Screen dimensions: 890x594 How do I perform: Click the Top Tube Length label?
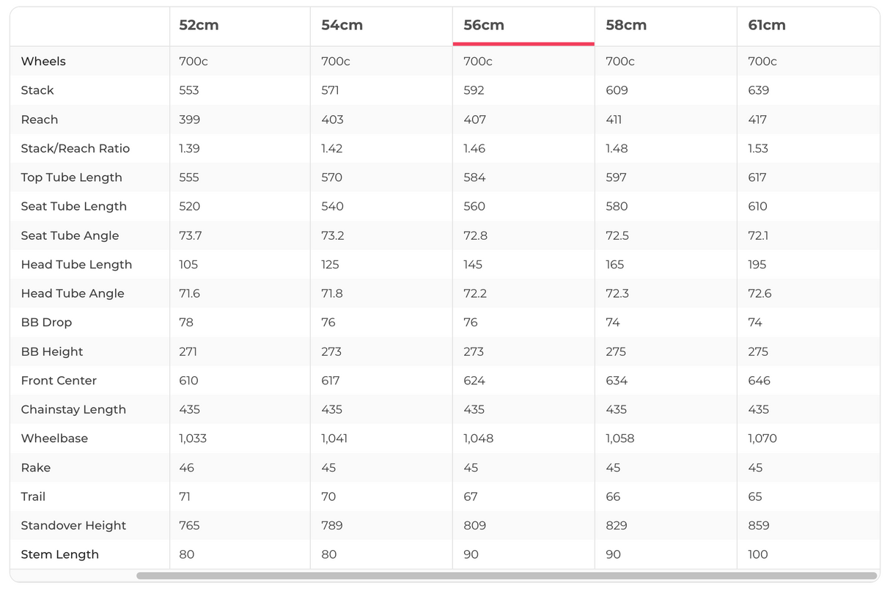point(71,177)
